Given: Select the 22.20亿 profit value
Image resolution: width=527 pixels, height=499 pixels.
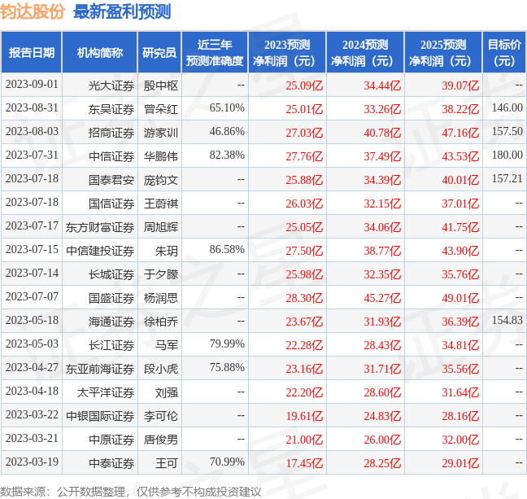Looking at the screenshot, I should point(304,392).
